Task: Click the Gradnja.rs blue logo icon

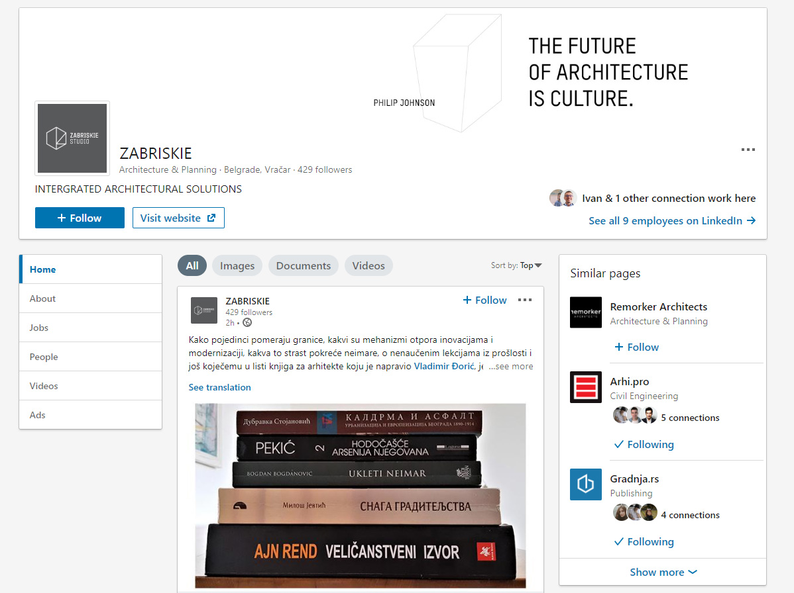Action: (586, 484)
